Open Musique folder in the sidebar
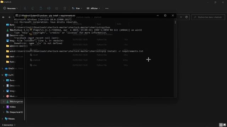 (12, 96)
